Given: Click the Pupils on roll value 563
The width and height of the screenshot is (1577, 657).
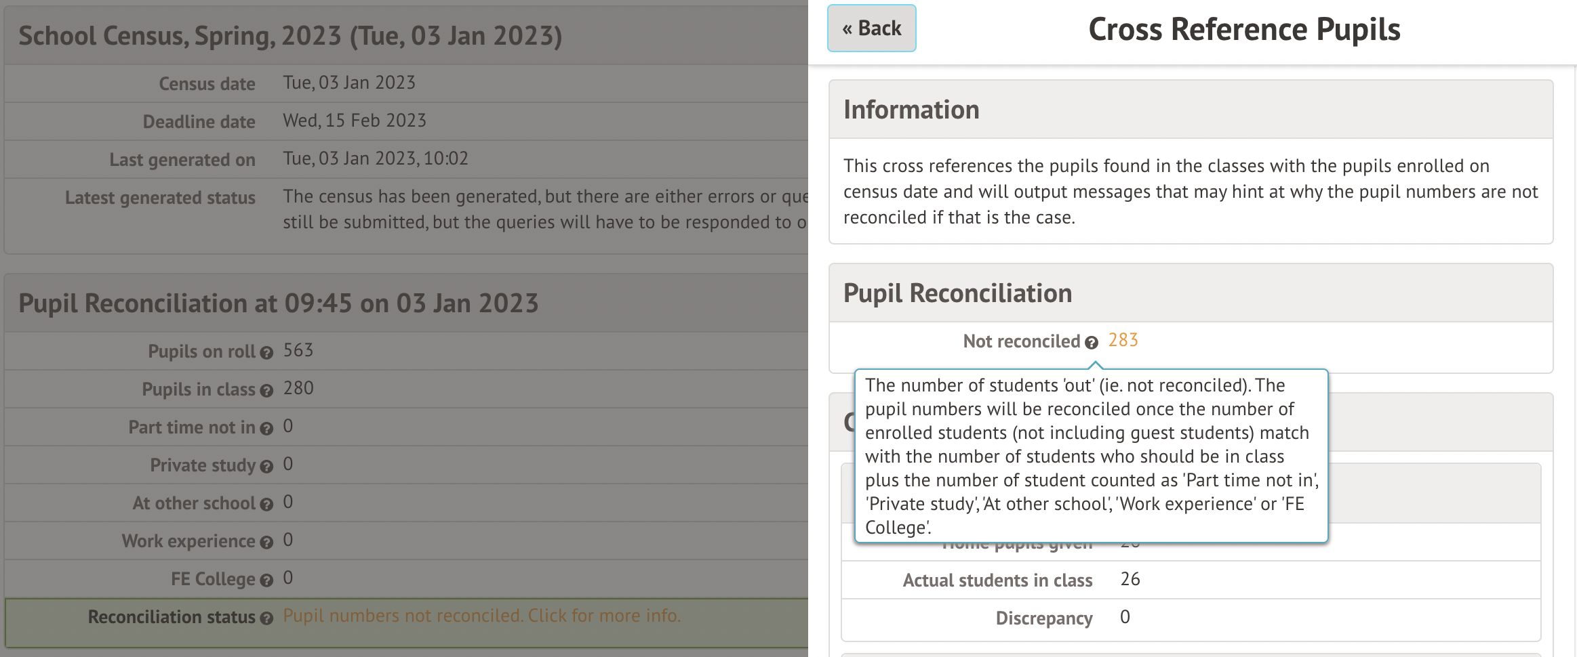Looking at the screenshot, I should 298,350.
